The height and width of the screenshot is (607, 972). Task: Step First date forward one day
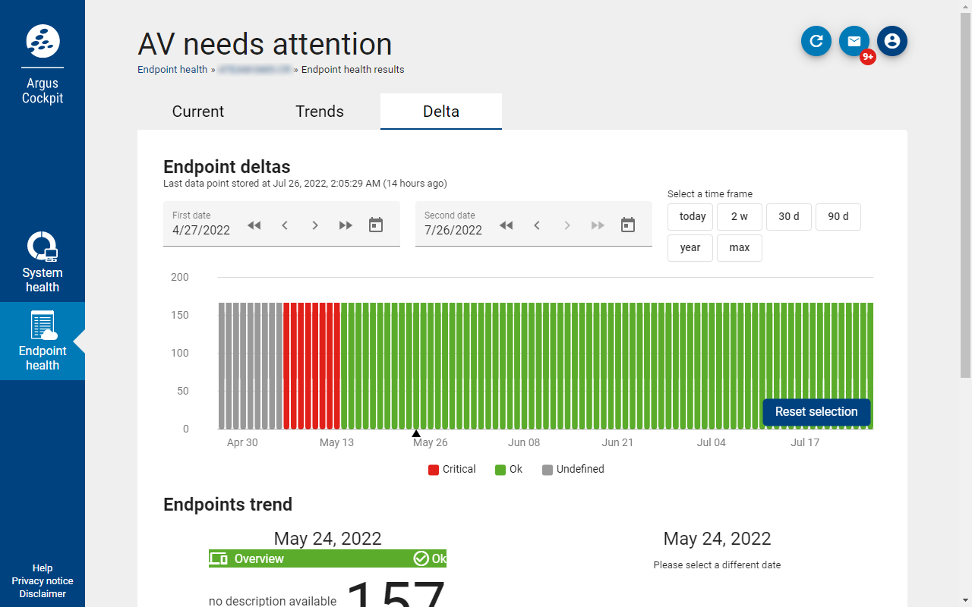[x=315, y=225]
